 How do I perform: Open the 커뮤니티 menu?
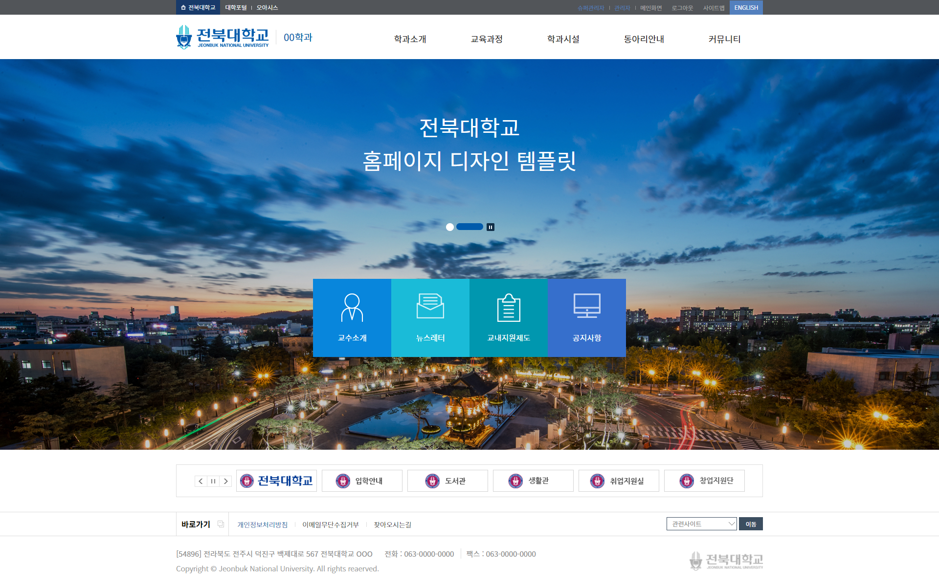coord(724,39)
